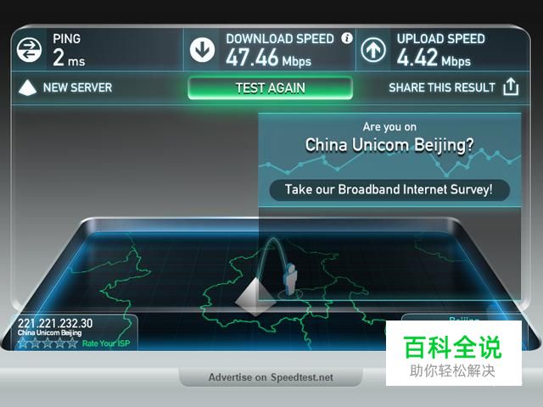Select the white pyramid server marker on map
The image size is (543, 407).
coord(255,297)
